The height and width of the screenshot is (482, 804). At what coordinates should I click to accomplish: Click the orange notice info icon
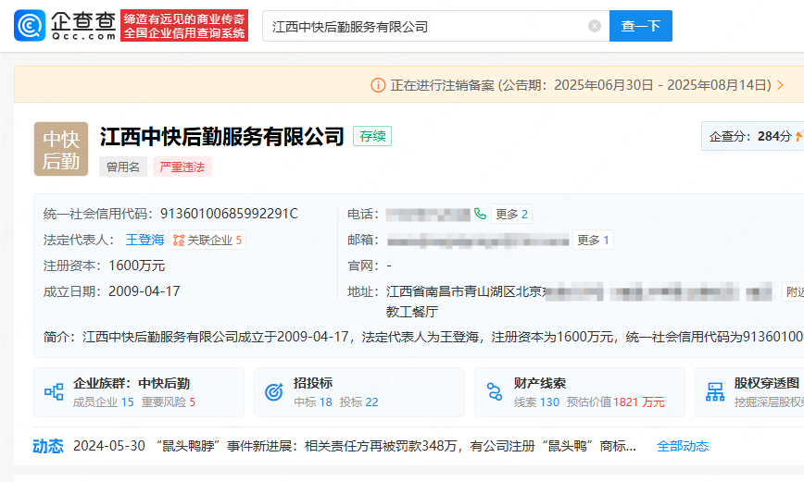point(378,85)
